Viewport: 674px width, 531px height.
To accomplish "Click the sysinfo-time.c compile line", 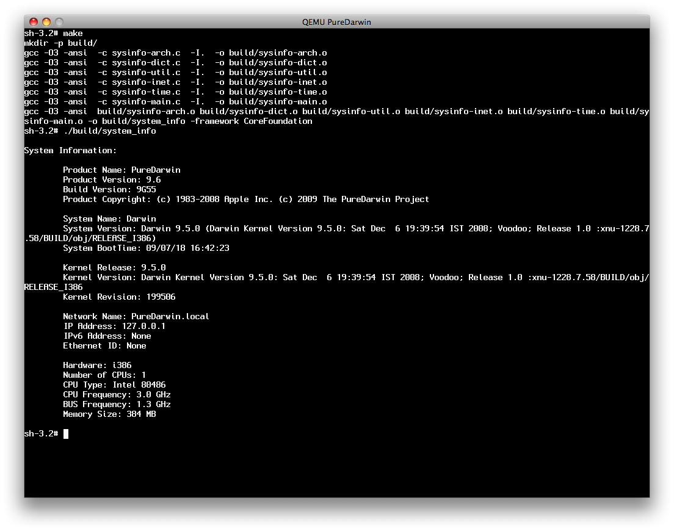I will (175, 92).
